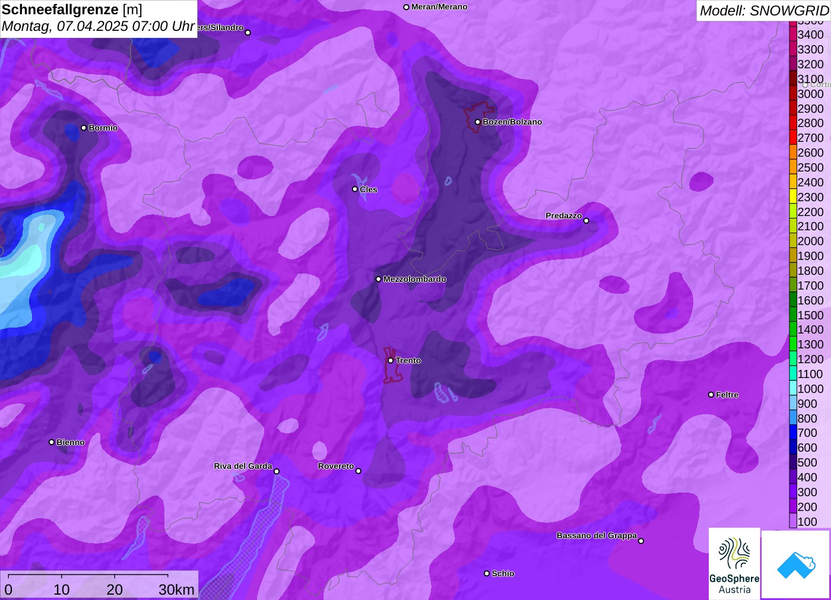Image resolution: width=831 pixels, height=600 pixels.
Task: Click the 1500 m green legend swatch
Action: (x=793, y=315)
